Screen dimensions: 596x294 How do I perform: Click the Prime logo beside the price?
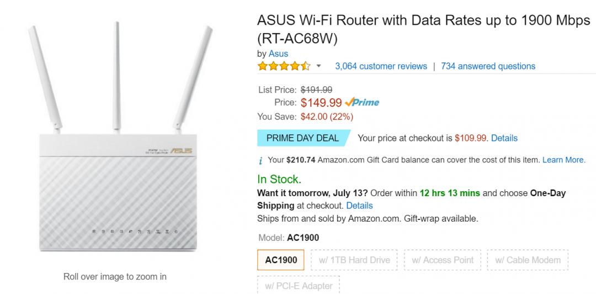coord(362,102)
